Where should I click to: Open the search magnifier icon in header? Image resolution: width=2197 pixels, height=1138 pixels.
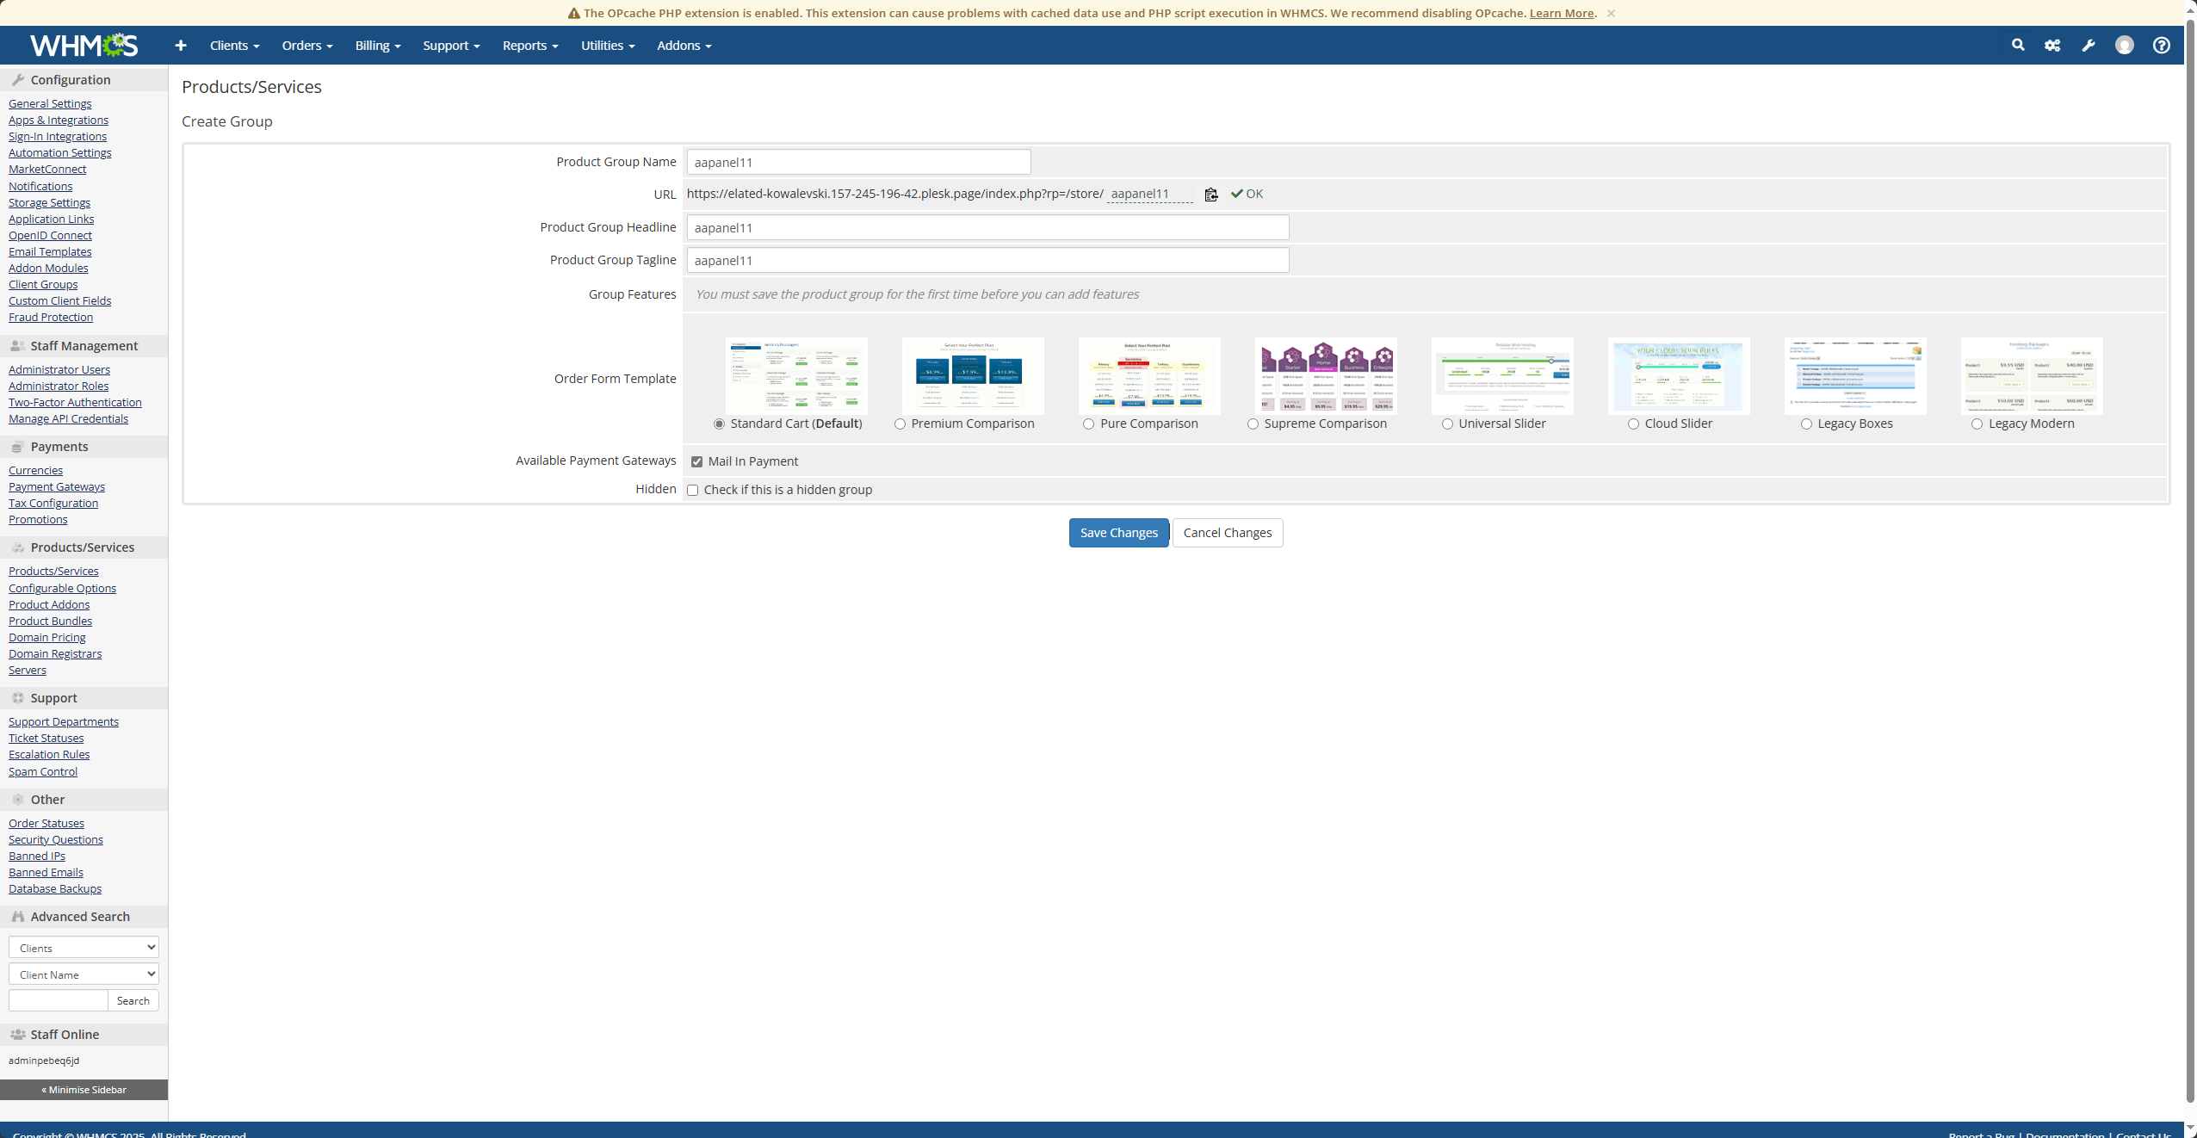[2017, 46]
